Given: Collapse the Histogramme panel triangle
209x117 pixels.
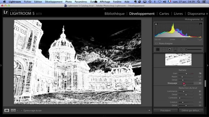Looking at the screenshot, I should click(x=202, y=19).
